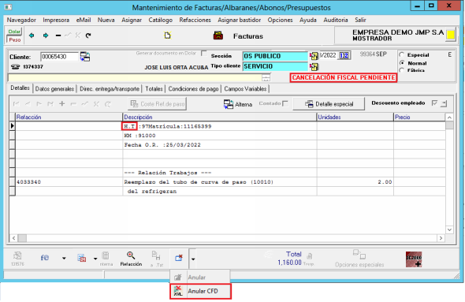Switch to the Campos Variables tab
The height and width of the screenshot is (302, 465).
pos(245,88)
